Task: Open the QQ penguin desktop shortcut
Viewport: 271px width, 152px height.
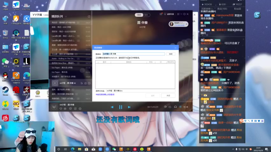Action: (5, 77)
